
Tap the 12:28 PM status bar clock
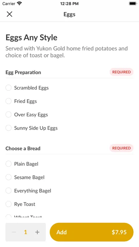69,4
